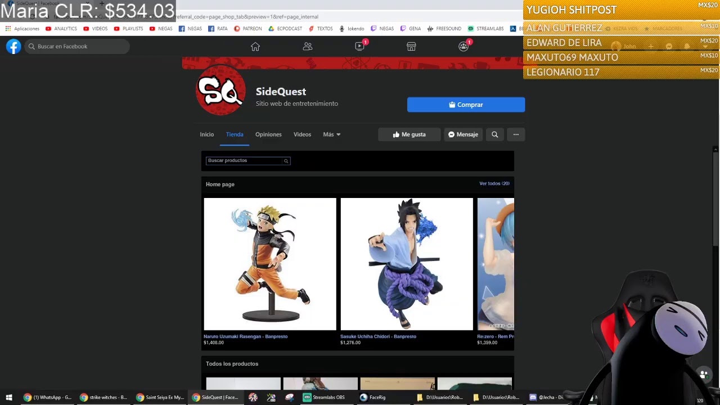The height and width of the screenshot is (405, 720).
Task: Click Naruto price $1,408.00
Action: click(214, 343)
